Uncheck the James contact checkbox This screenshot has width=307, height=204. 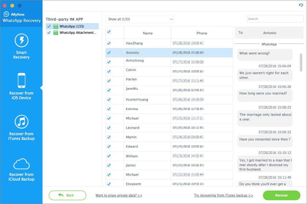coord(109,166)
